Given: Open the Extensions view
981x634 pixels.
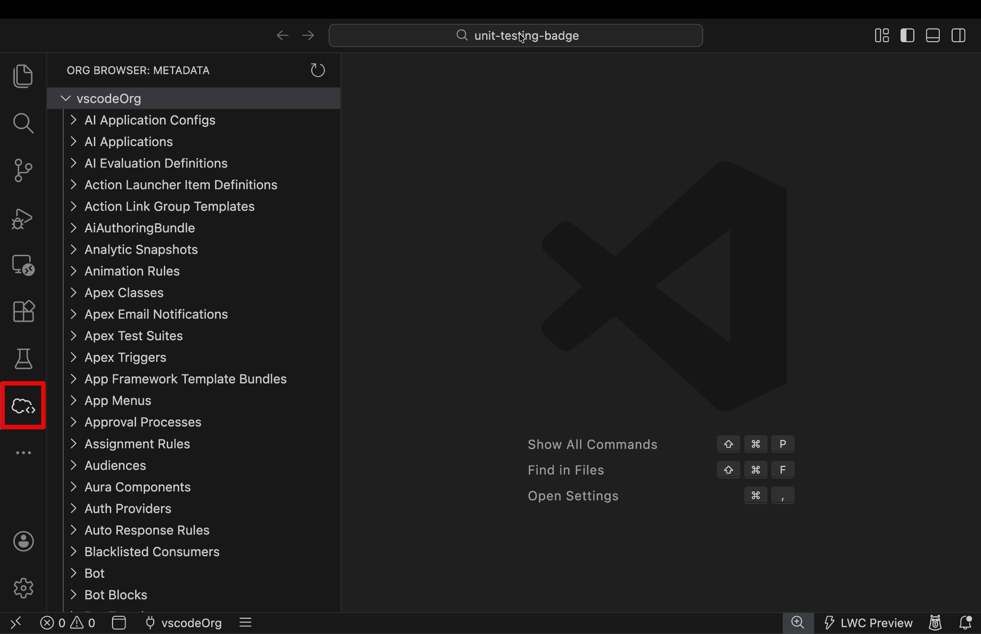Looking at the screenshot, I should [23, 311].
